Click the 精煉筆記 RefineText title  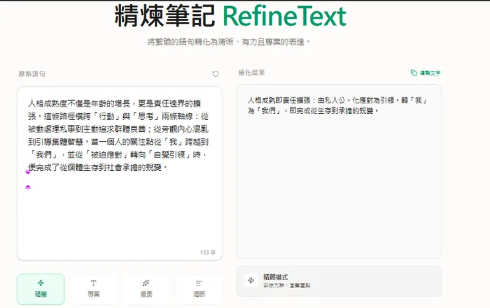pos(230,16)
